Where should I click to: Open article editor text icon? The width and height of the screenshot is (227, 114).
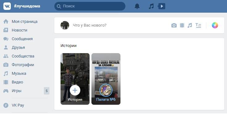[198, 25]
